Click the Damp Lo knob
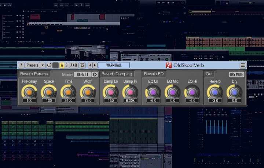The height and width of the screenshot is (168, 264). coord(111,92)
